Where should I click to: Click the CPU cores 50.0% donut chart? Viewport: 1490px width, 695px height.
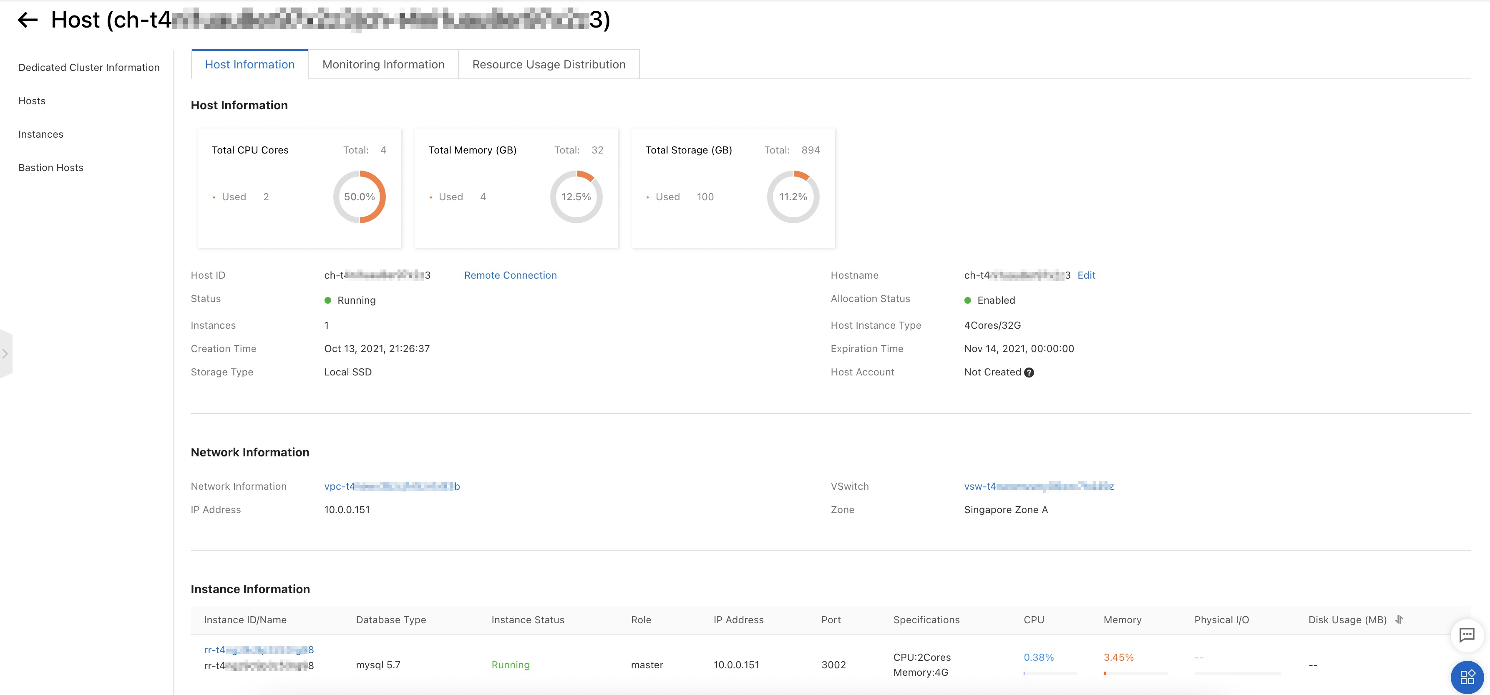pos(359,197)
